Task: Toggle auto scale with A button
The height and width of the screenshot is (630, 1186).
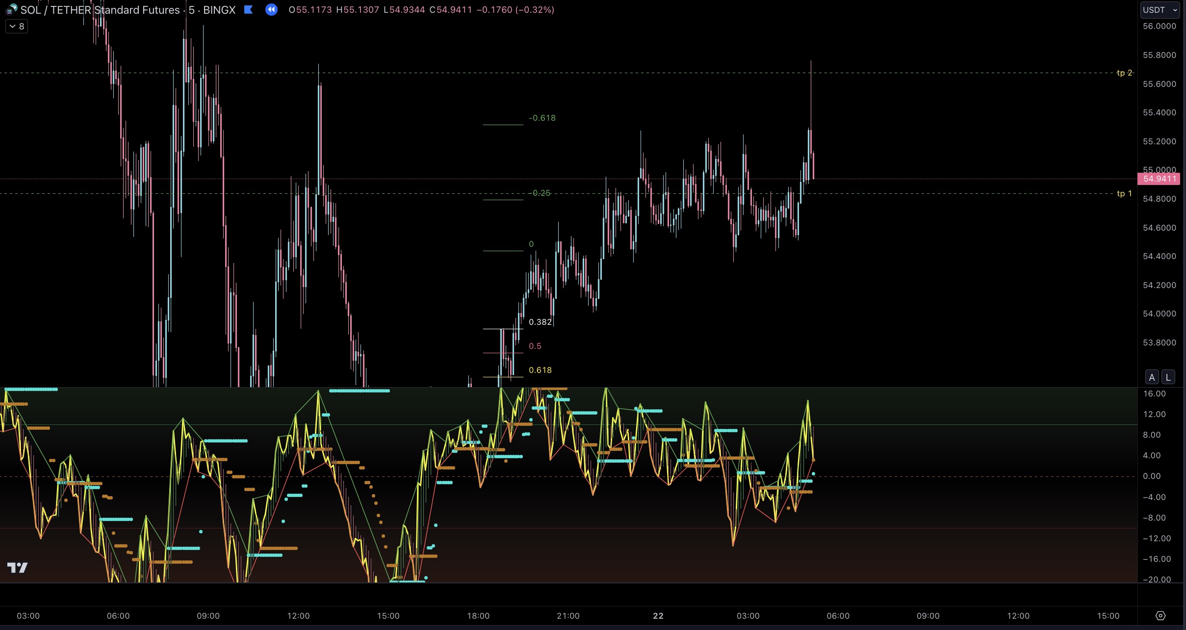Action: click(1152, 377)
